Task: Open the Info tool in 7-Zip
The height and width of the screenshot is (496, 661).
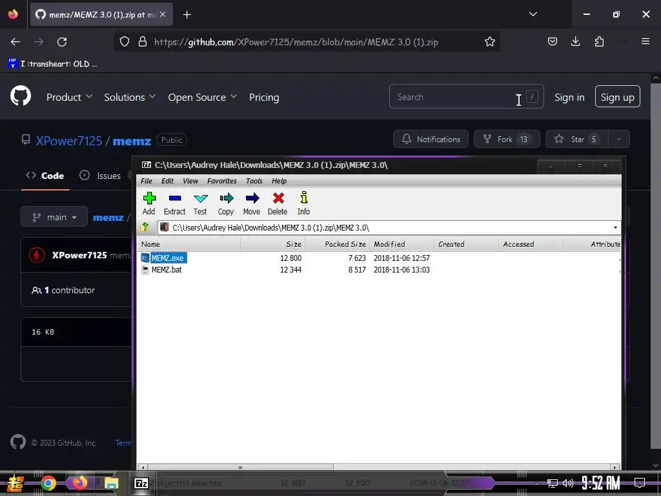Action: point(303,203)
